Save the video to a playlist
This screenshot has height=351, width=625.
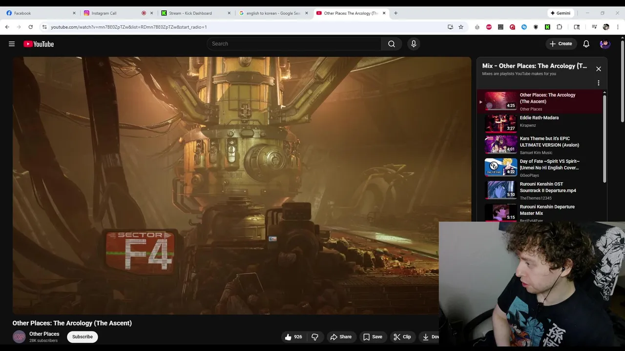(373, 337)
